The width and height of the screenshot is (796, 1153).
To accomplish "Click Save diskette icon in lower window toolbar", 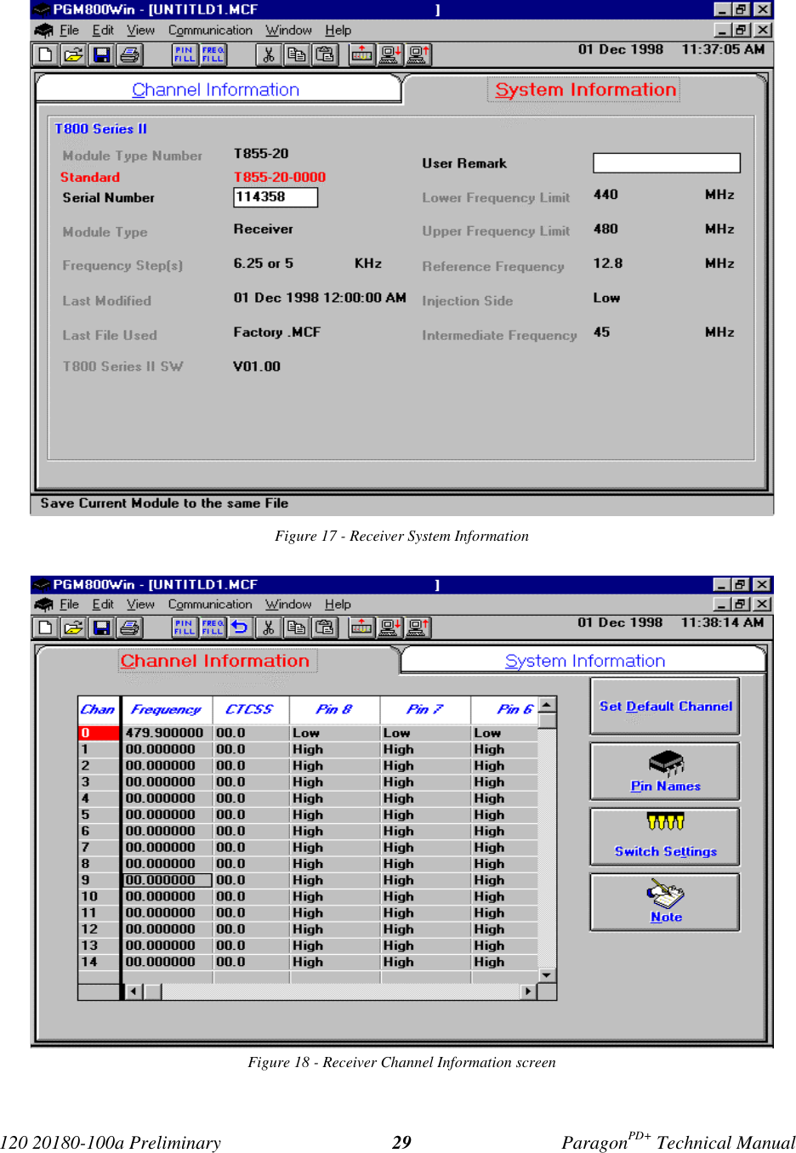I will point(102,628).
